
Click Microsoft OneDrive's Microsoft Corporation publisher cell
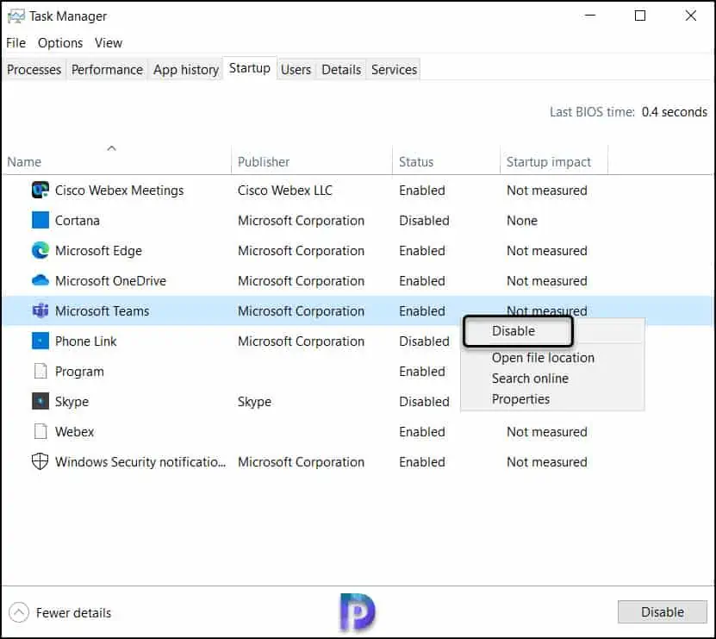click(x=301, y=280)
